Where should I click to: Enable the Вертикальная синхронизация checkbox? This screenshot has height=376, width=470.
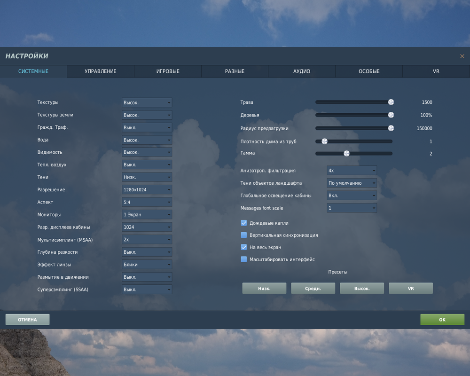click(243, 235)
